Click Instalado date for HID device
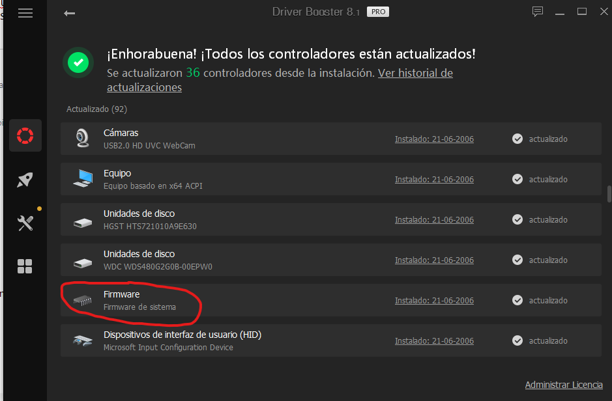This screenshot has height=401, width=612. [435, 341]
